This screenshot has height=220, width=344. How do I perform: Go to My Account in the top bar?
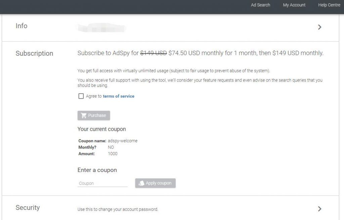click(294, 5)
